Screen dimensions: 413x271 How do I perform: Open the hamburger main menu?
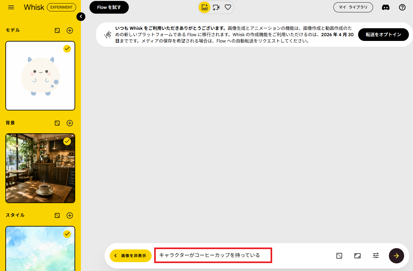pyautogui.click(x=11, y=7)
